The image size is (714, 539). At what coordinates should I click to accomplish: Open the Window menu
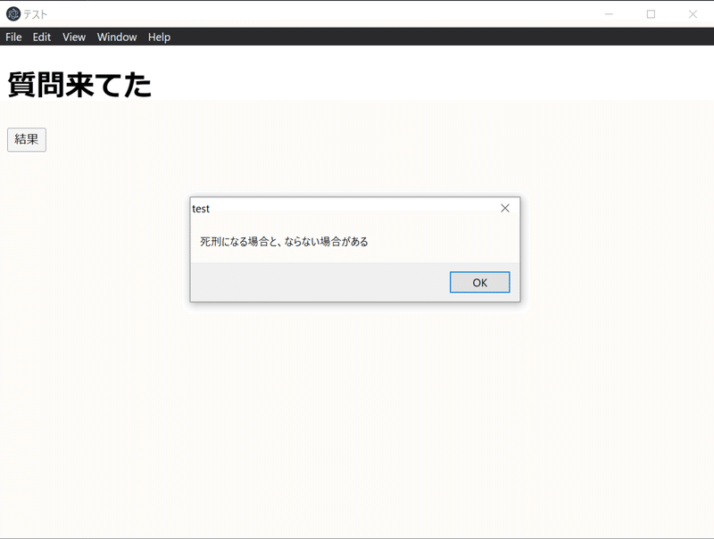116,37
